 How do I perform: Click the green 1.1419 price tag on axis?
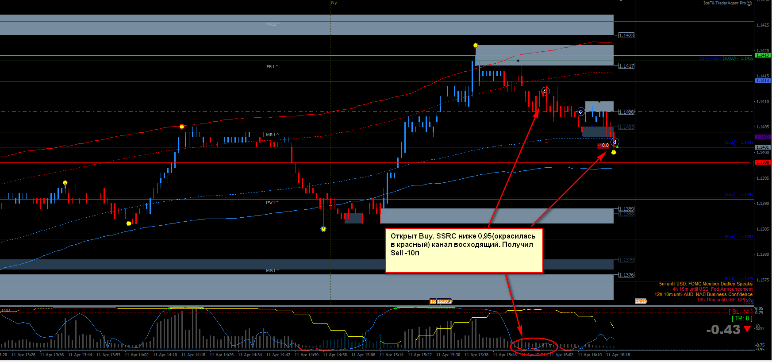click(x=762, y=55)
